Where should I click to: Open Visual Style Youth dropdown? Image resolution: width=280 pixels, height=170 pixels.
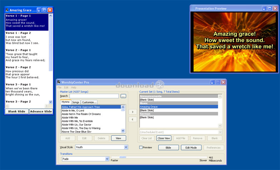pos(126,147)
